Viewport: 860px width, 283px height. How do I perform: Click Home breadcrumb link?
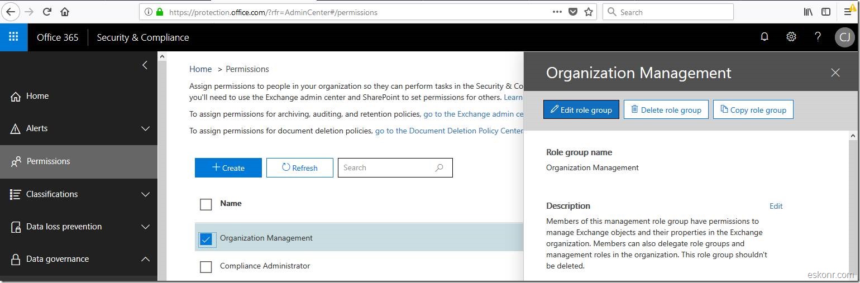click(x=200, y=69)
